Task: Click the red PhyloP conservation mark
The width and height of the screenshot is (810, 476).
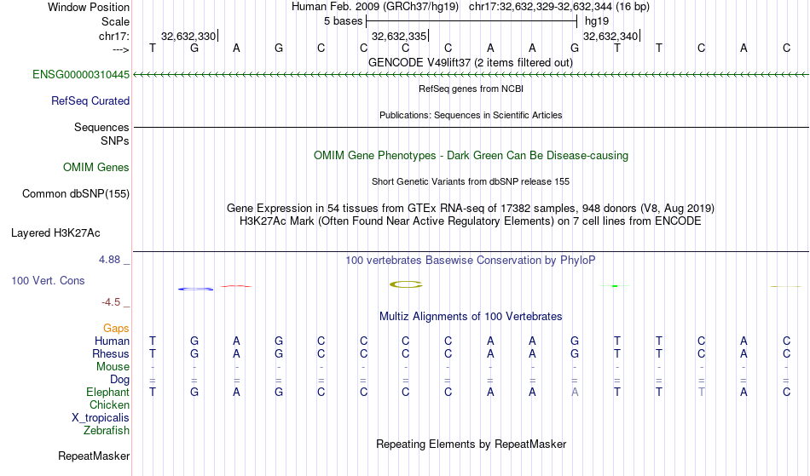Action: point(236,286)
